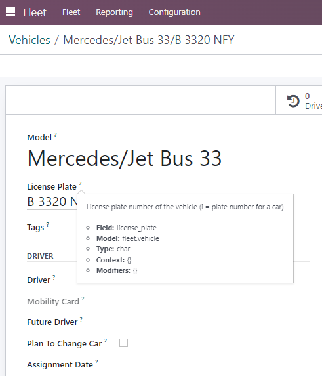Viewport: 322px width, 376px height.
Task: Edit the License Plate field B 3320
Action: tap(52, 201)
